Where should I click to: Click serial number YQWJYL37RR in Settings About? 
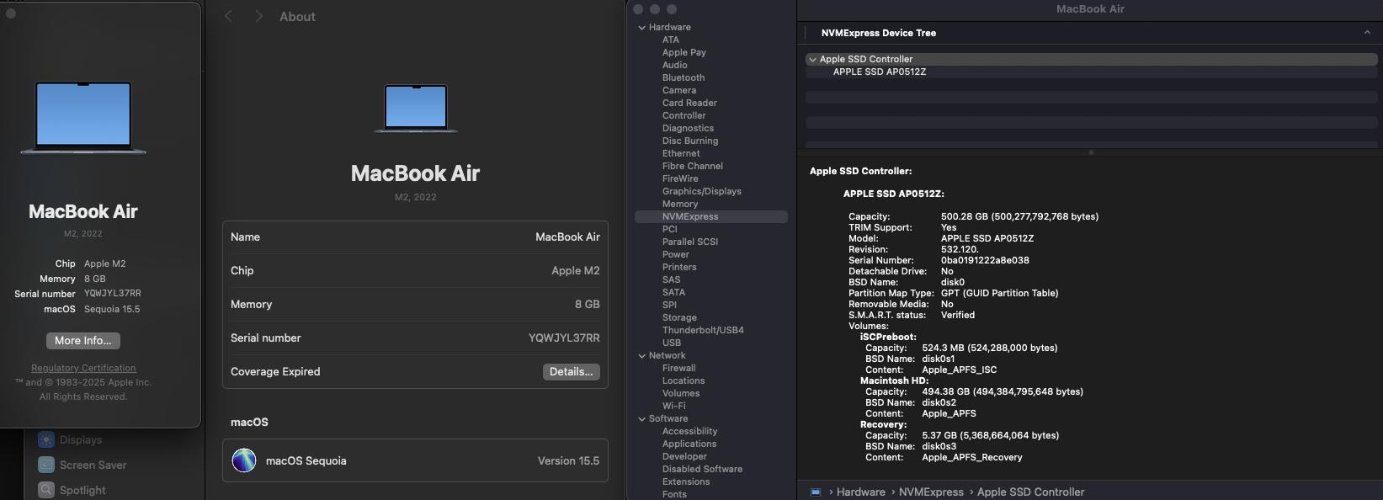click(x=564, y=338)
